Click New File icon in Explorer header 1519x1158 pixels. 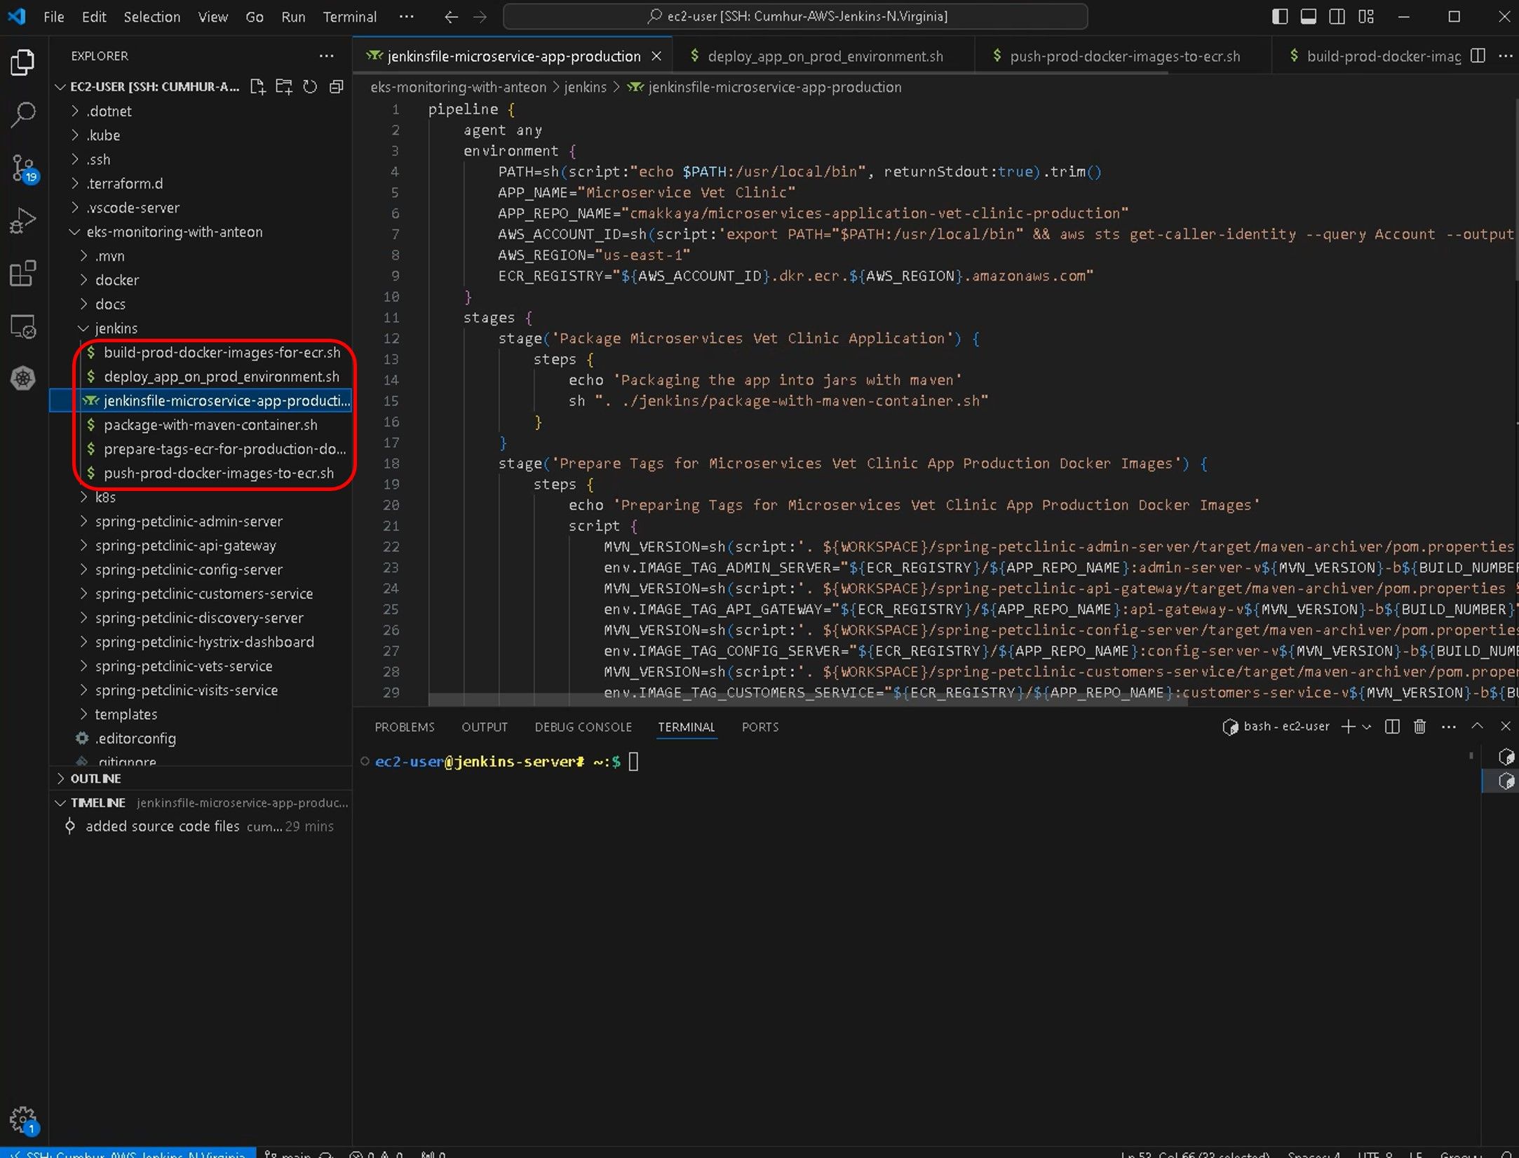258,87
